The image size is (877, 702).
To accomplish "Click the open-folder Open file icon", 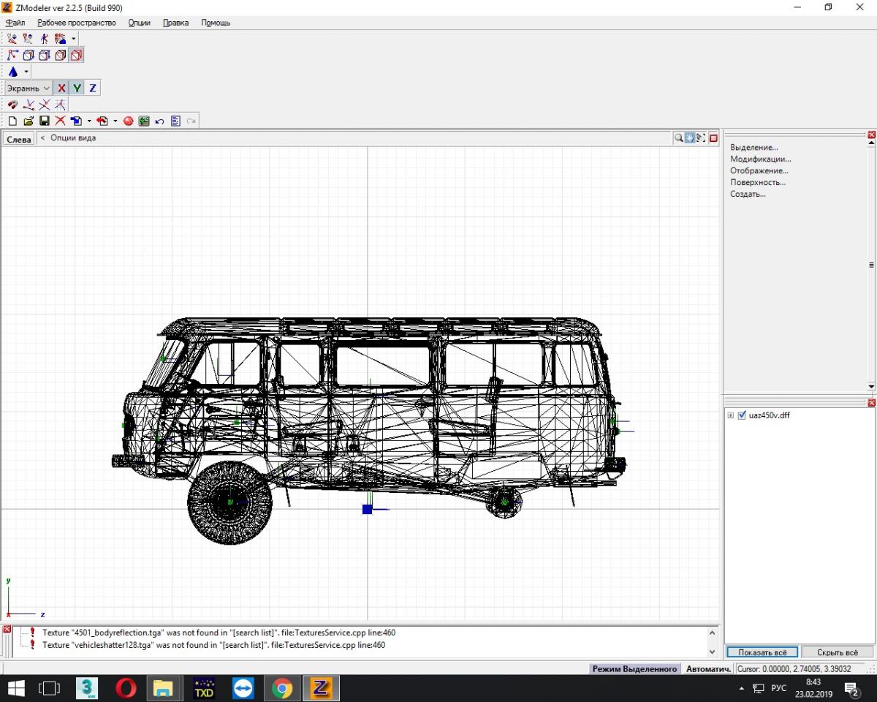I will [x=29, y=121].
